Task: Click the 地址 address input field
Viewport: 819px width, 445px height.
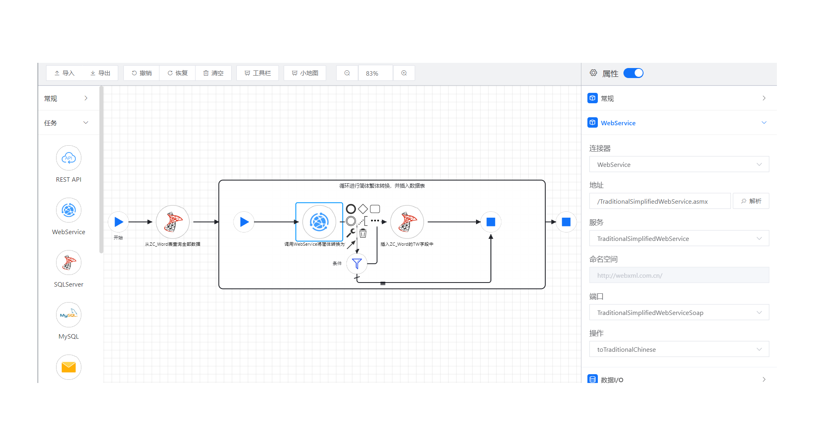Action: tap(660, 201)
